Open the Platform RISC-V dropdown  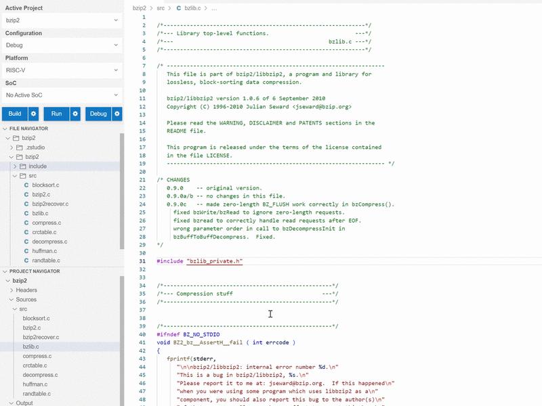pyautogui.click(x=62, y=70)
